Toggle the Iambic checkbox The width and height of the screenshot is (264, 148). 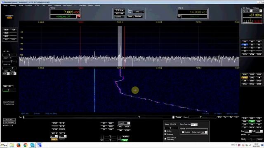point(165,131)
